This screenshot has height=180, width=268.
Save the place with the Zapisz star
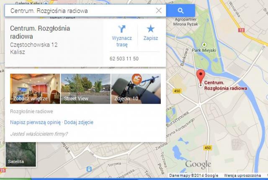151,29
